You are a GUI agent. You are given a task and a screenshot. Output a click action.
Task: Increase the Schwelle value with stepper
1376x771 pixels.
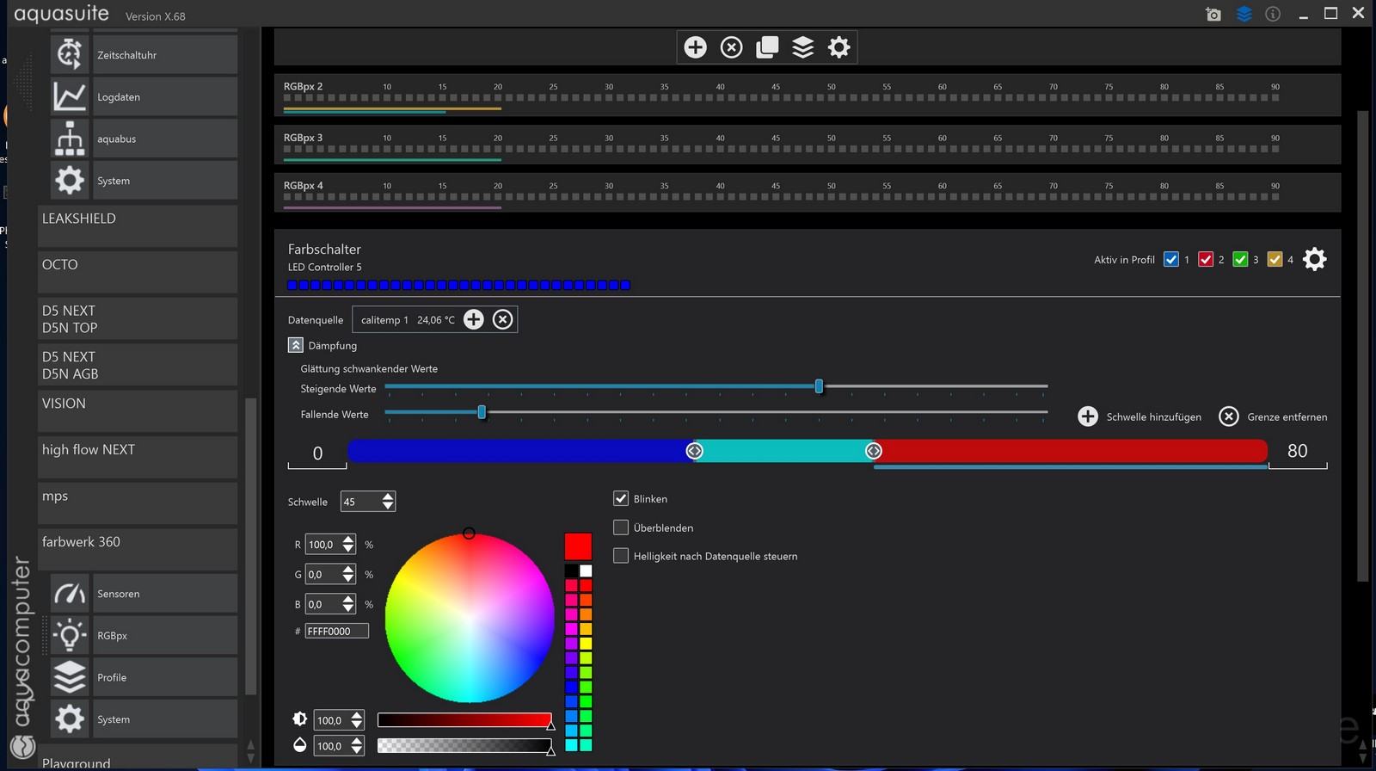[388, 497]
